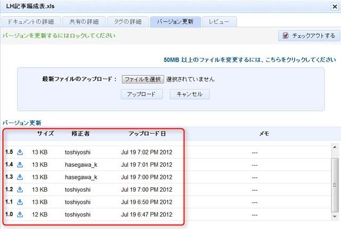Click the アップロード button
The height and width of the screenshot is (229, 341).
pyautogui.click(x=142, y=94)
